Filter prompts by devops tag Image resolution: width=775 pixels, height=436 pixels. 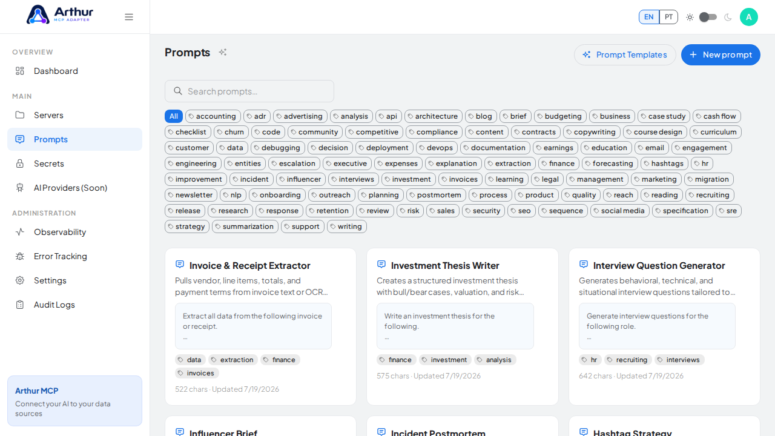coord(437,148)
